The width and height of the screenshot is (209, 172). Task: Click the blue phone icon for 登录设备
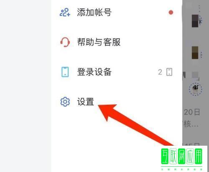pyautogui.click(x=65, y=72)
